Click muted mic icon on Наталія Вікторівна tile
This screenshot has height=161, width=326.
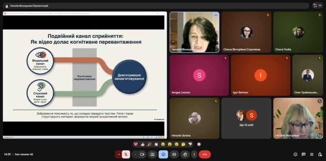(x=320, y=101)
